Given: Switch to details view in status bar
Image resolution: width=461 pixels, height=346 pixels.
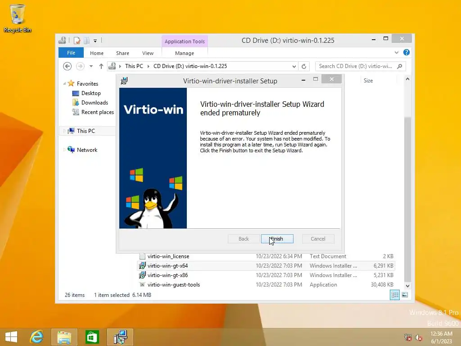Looking at the screenshot, I should click(x=394, y=295).
